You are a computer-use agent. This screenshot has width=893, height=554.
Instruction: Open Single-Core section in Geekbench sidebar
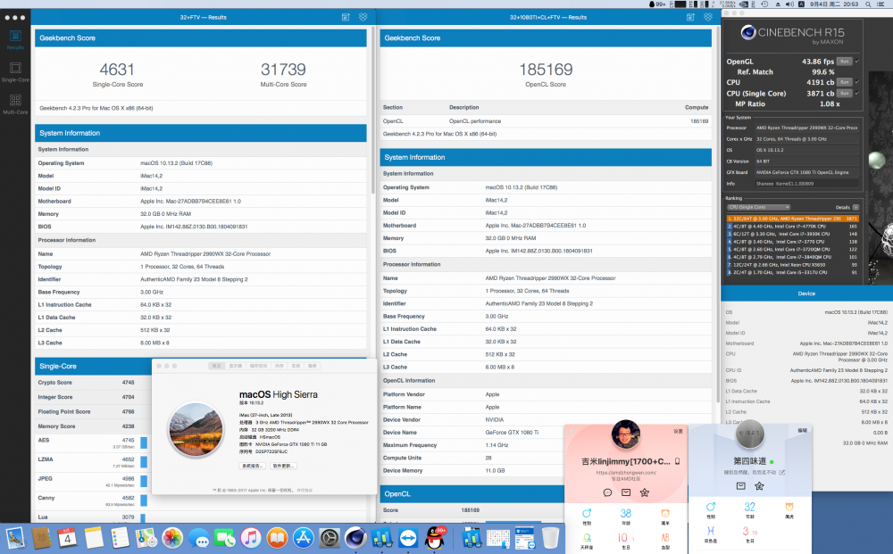(15, 71)
